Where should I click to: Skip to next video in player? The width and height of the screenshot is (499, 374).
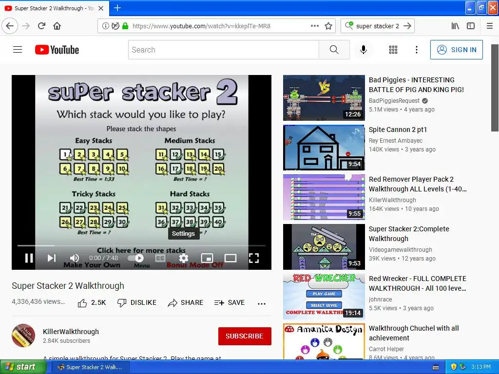(52, 258)
